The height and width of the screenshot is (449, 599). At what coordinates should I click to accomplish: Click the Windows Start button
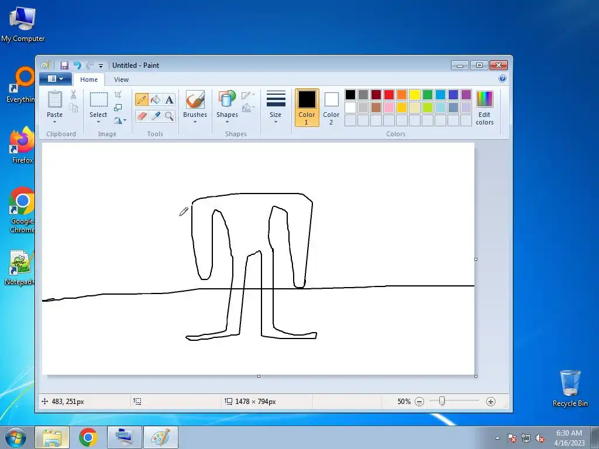tap(16, 437)
